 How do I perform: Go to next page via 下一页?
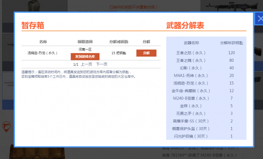pos(102,64)
